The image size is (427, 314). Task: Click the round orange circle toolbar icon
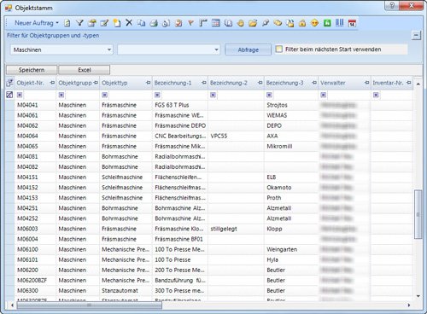point(314,23)
